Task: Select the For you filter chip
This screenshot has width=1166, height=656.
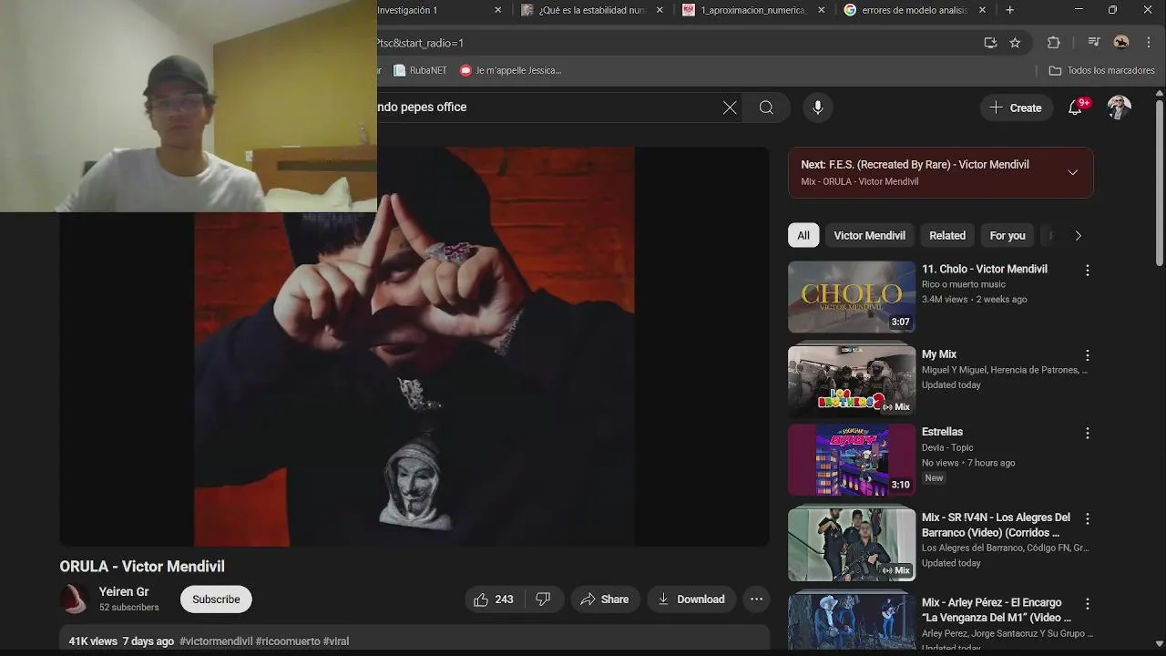Action: tap(1007, 235)
